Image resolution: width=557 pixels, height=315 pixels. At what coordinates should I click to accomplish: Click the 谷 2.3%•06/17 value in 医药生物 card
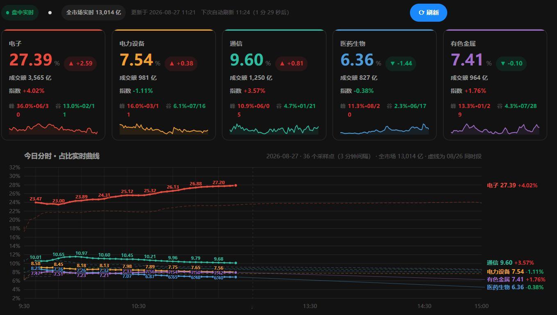coord(407,106)
